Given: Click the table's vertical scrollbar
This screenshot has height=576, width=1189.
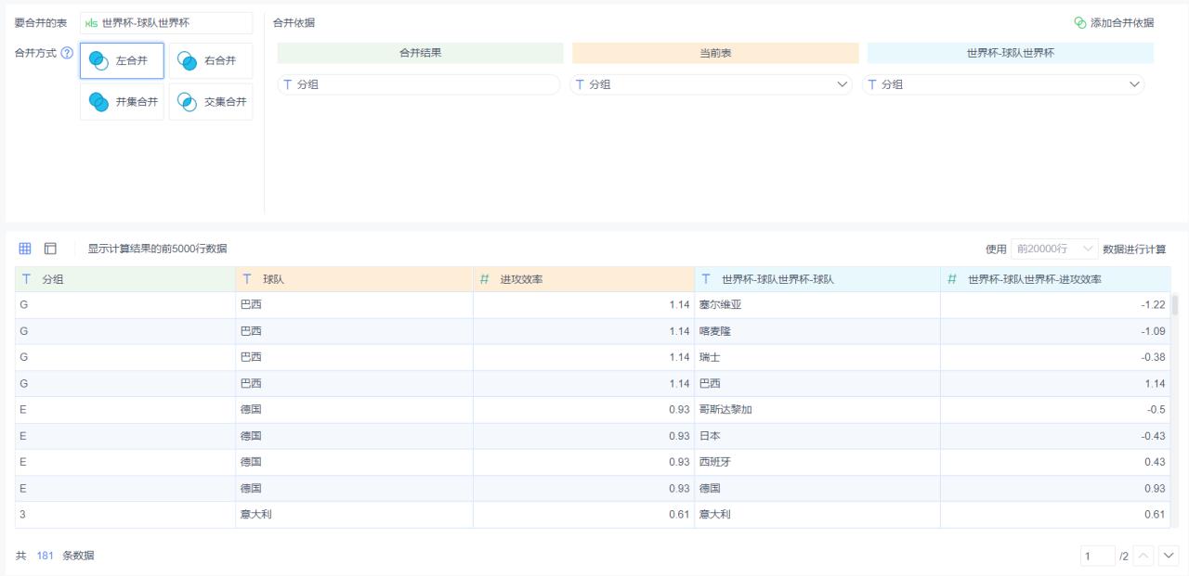Looking at the screenshot, I should (x=1176, y=306).
